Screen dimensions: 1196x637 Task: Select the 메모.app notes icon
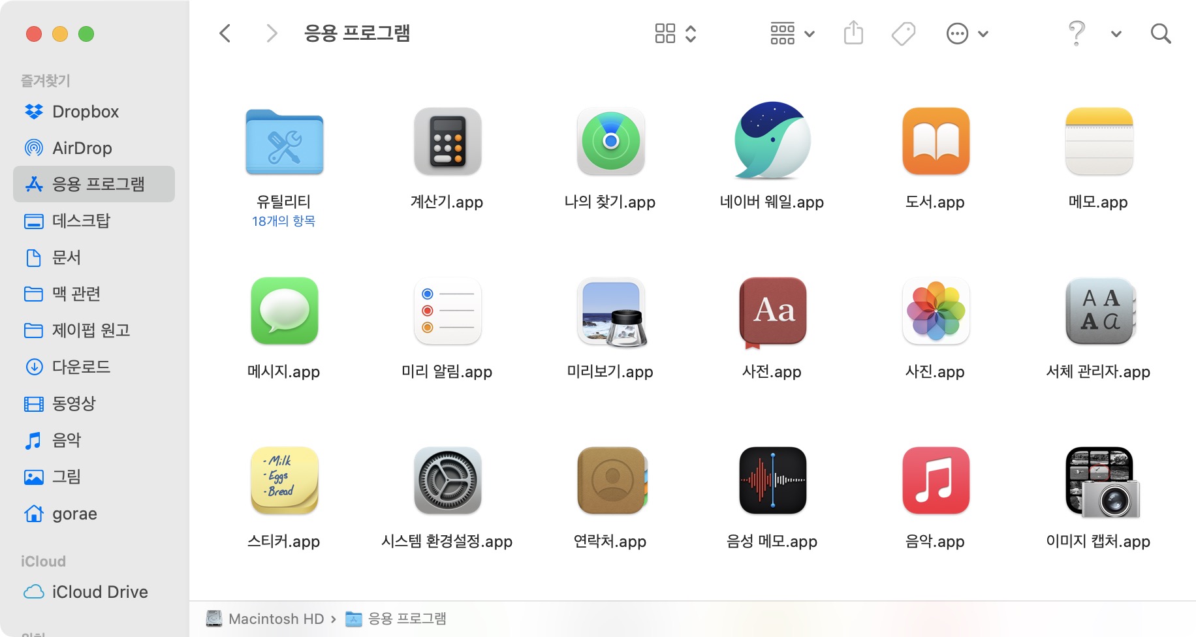(1099, 142)
